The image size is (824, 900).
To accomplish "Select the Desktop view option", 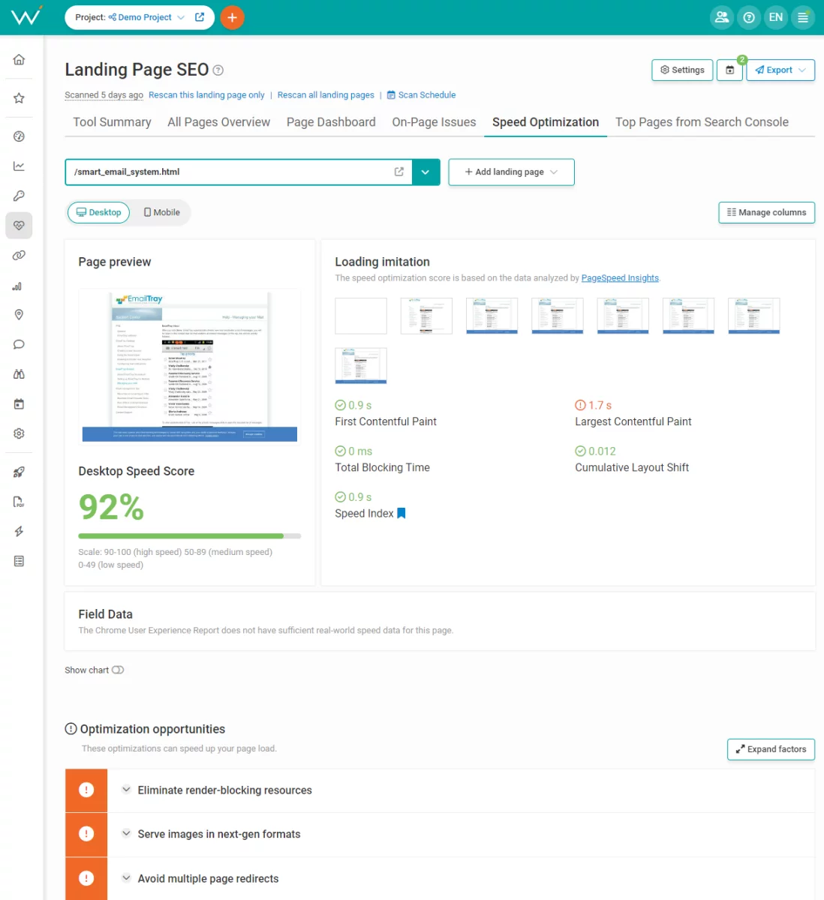I will tap(99, 212).
